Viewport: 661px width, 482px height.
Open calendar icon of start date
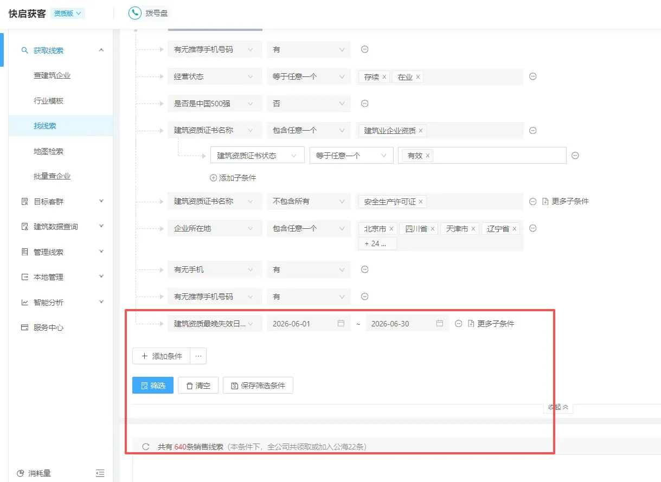tap(341, 324)
